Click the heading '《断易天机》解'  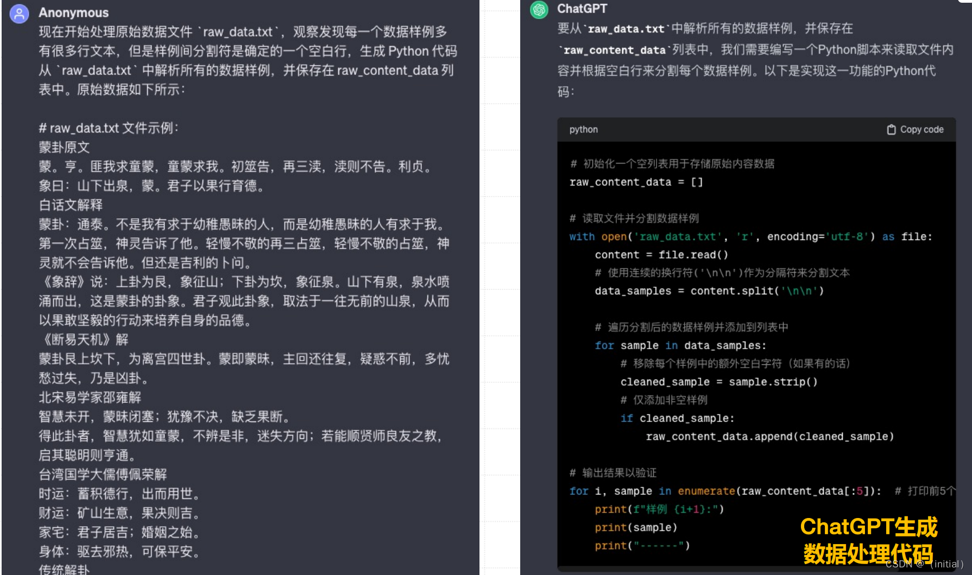click(84, 339)
